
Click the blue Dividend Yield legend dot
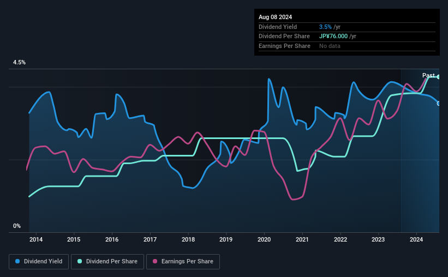(x=17, y=261)
